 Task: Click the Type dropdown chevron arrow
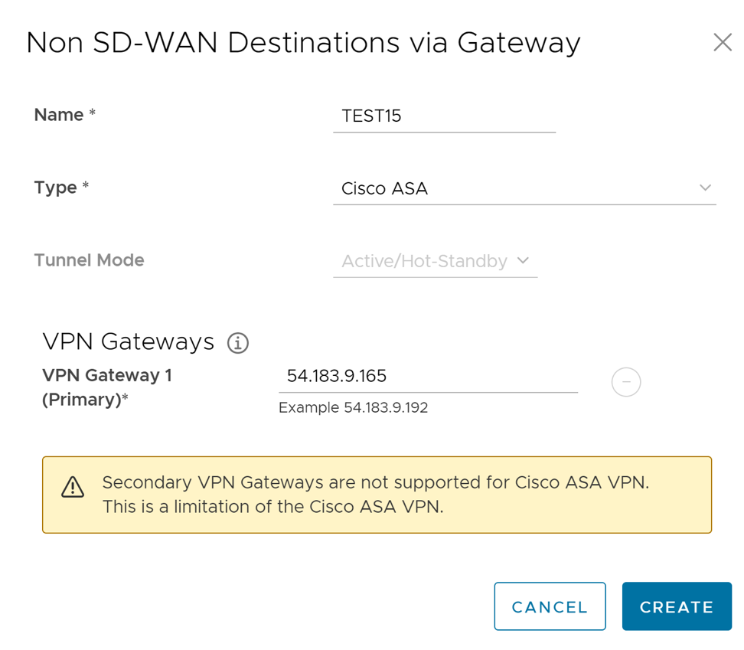[705, 188]
